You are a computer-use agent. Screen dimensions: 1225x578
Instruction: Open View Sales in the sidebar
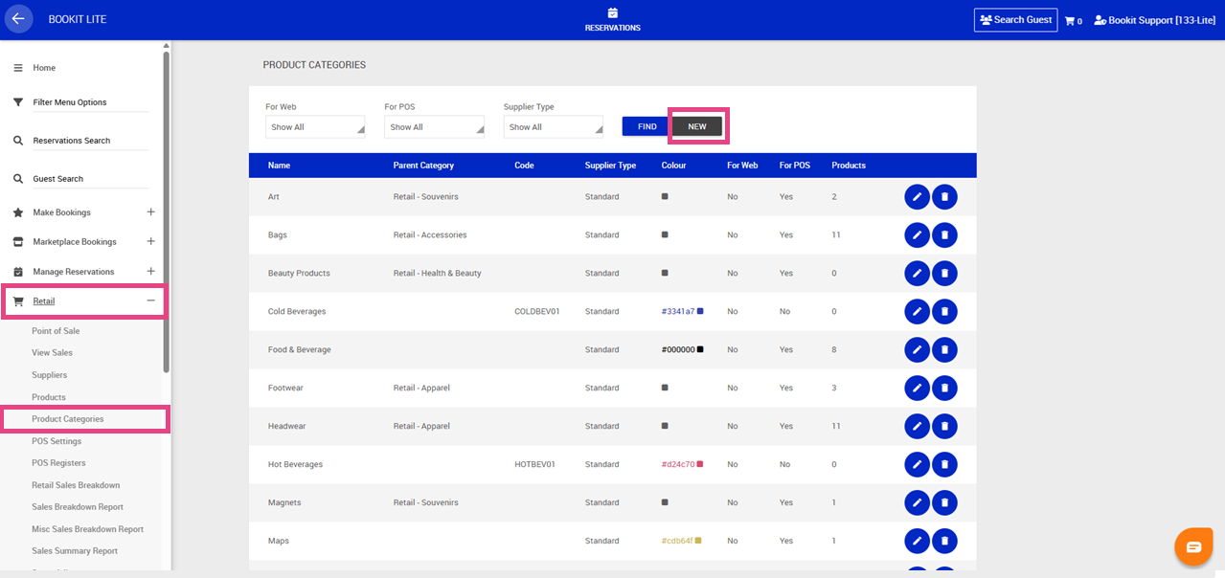click(52, 353)
